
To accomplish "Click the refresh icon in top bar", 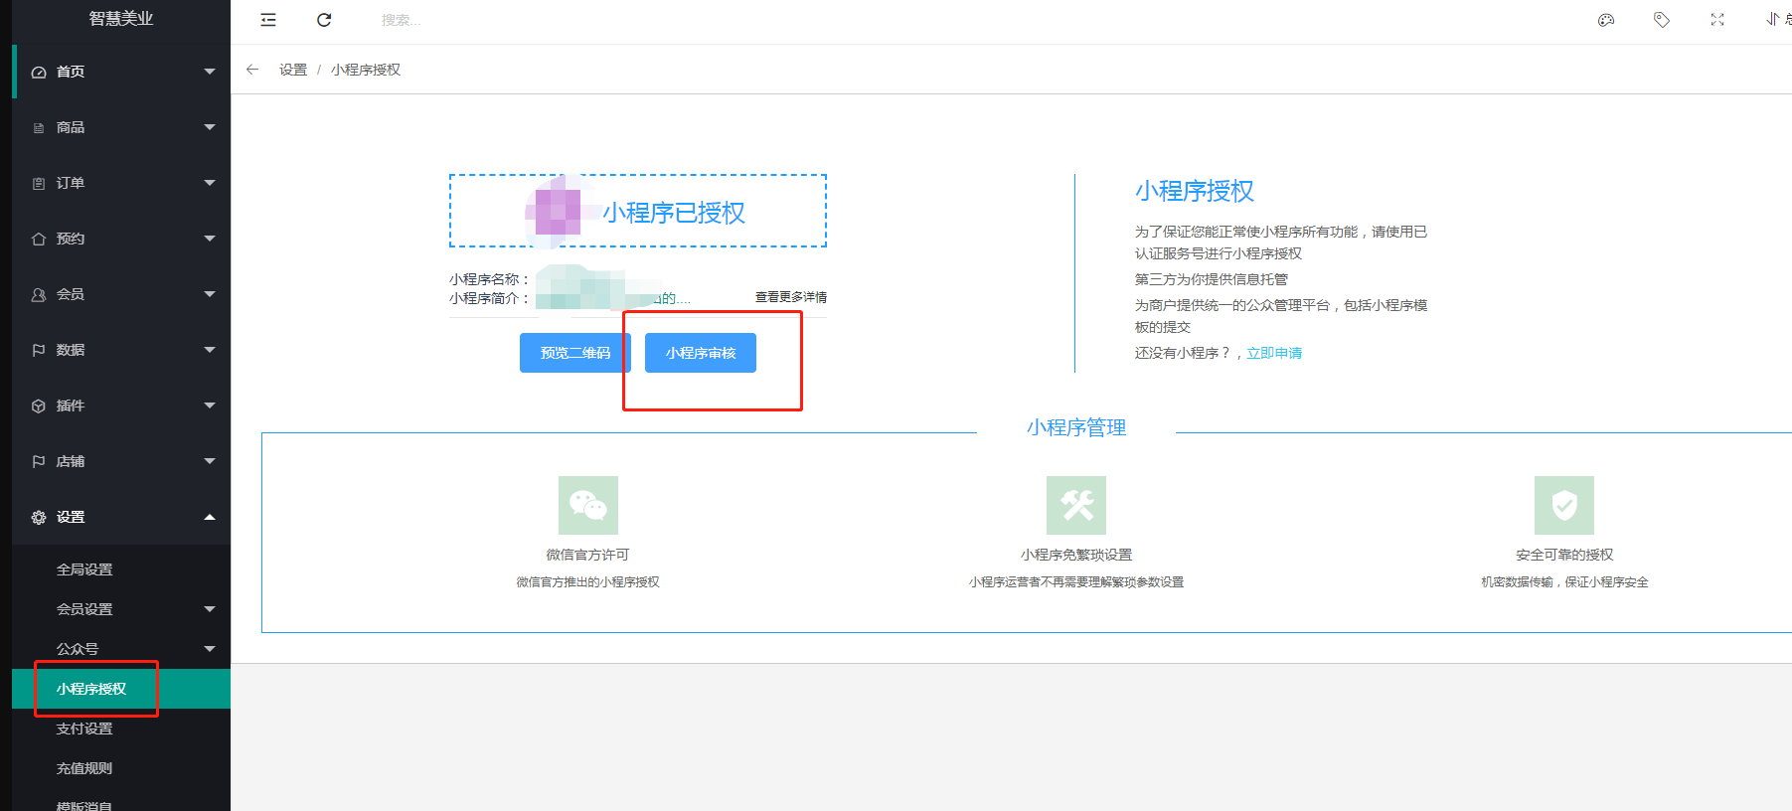I will (324, 20).
